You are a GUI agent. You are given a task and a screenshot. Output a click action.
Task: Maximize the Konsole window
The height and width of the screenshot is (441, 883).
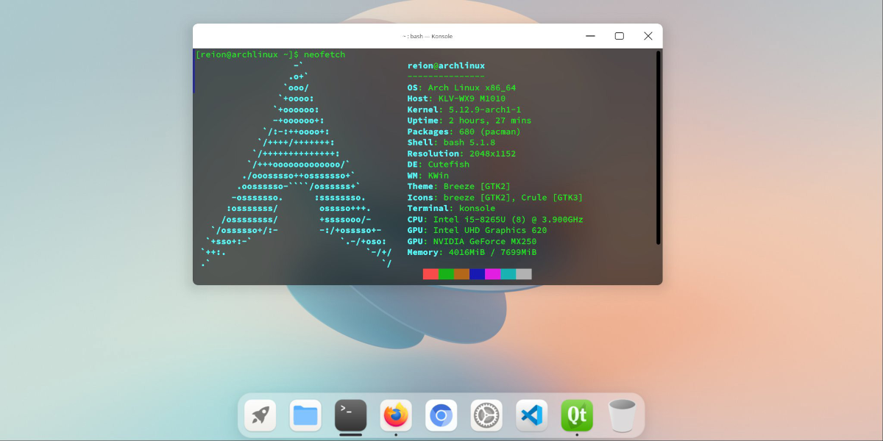pyautogui.click(x=620, y=36)
